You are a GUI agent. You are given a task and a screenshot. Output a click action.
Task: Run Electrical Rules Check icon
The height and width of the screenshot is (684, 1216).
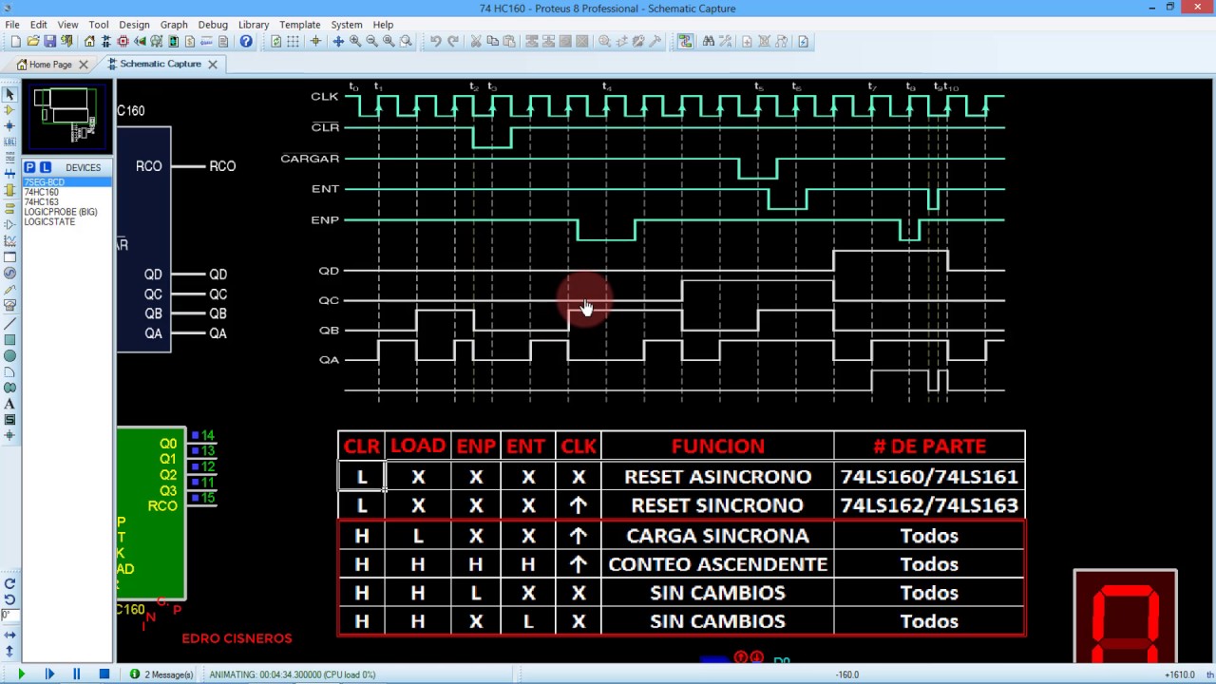(x=803, y=42)
